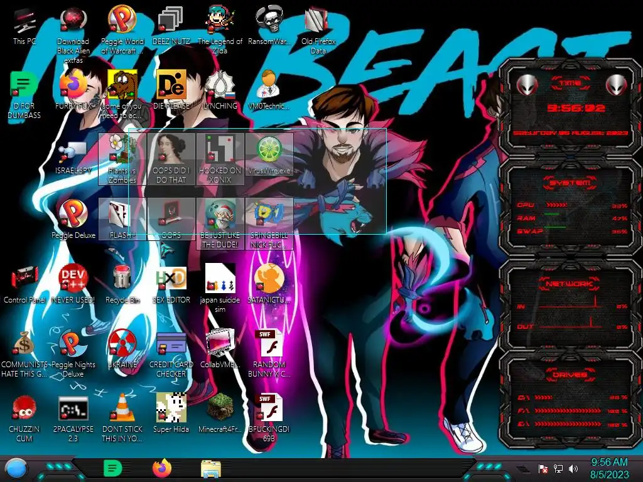Open This PC desktop icon
This screenshot has width=643, height=482.
pyautogui.click(x=24, y=26)
